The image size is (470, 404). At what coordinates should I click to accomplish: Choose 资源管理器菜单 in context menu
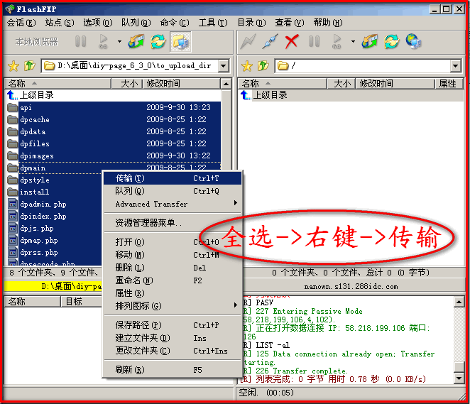click(173, 223)
